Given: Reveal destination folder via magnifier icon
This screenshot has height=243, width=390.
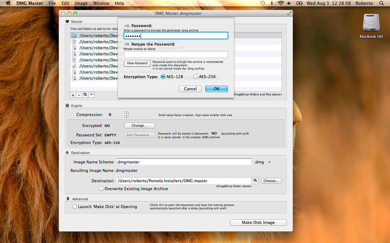Looking at the screenshot, I should [255, 181].
